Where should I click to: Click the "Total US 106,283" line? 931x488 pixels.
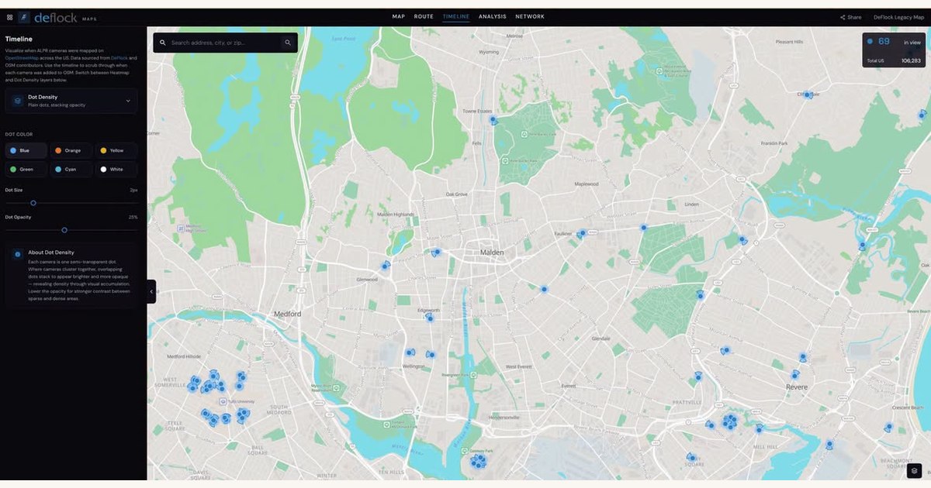pyautogui.click(x=894, y=60)
